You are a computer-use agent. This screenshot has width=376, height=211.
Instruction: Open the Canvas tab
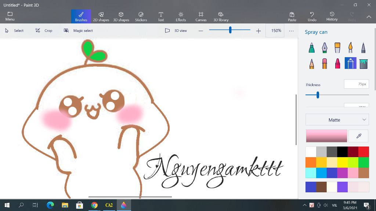pos(201,16)
